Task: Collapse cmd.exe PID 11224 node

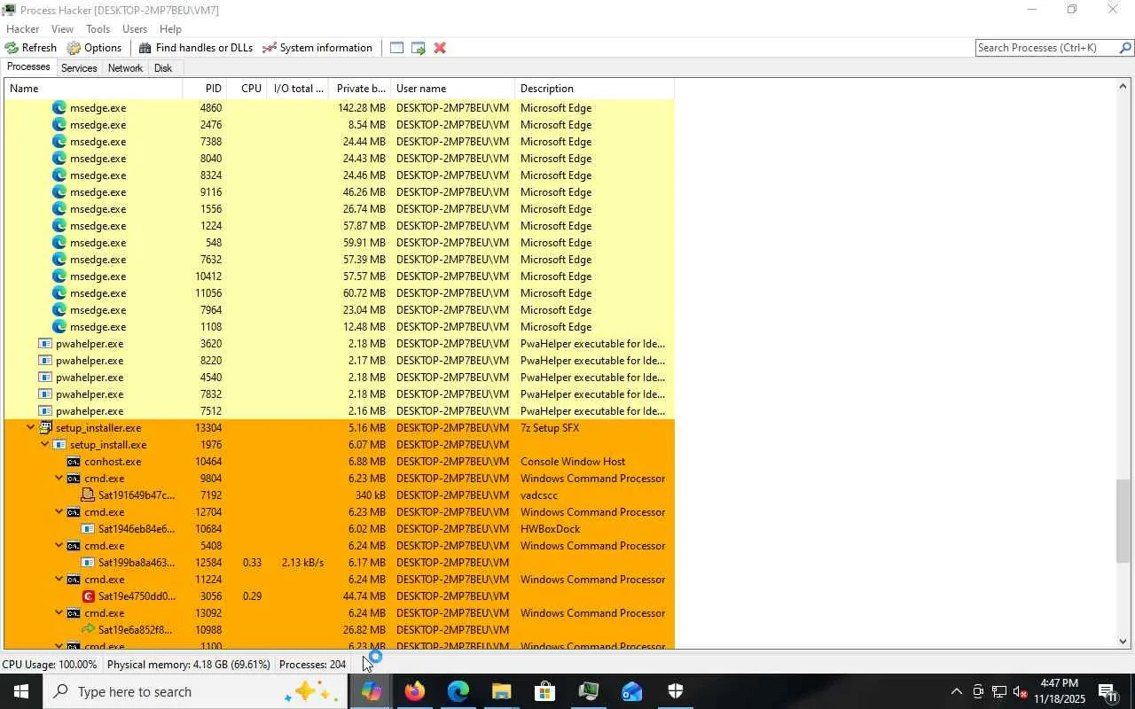Action: (59, 580)
